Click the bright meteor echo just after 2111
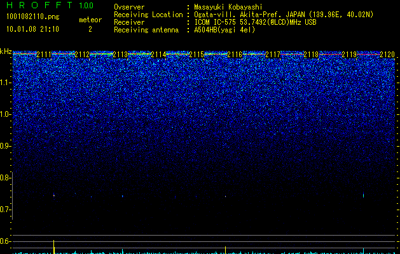The image size is (400, 254). 54,195
